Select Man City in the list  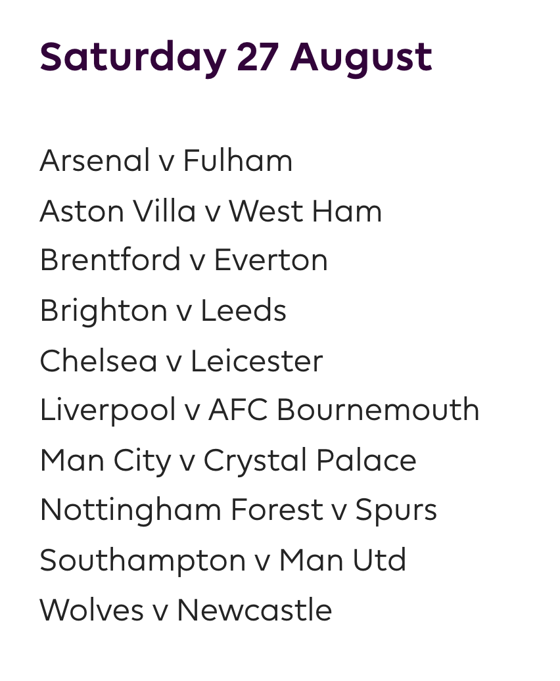pyautogui.click(x=105, y=460)
